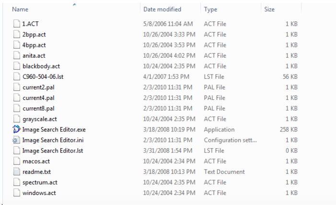Select the Image Search Editor.exe application icon
The width and height of the screenshot is (336, 205).
pos(16,129)
